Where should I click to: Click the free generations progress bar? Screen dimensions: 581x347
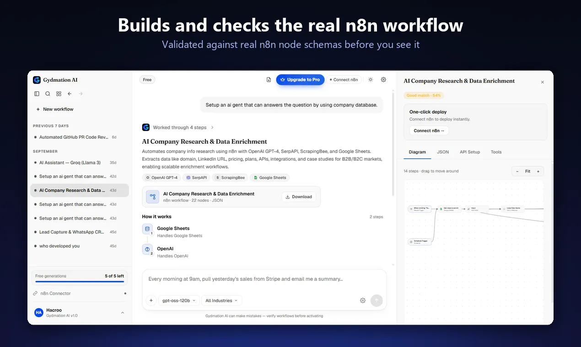pos(80,282)
